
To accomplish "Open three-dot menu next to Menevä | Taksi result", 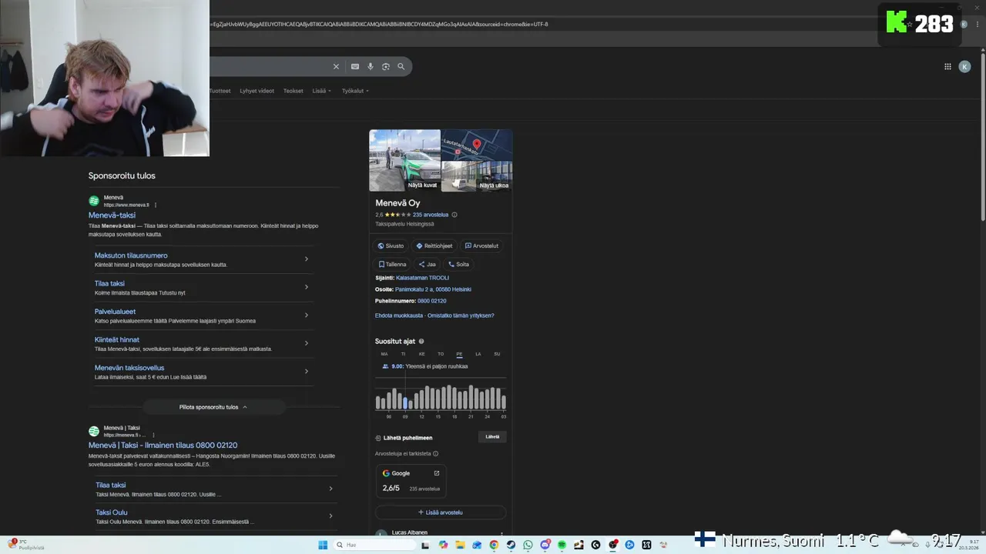I will pos(153,436).
